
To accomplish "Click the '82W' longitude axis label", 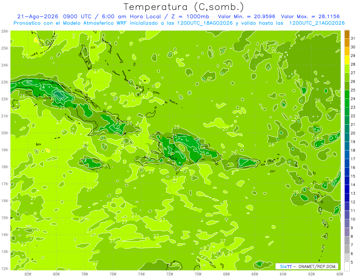I will (x=28, y=274).
